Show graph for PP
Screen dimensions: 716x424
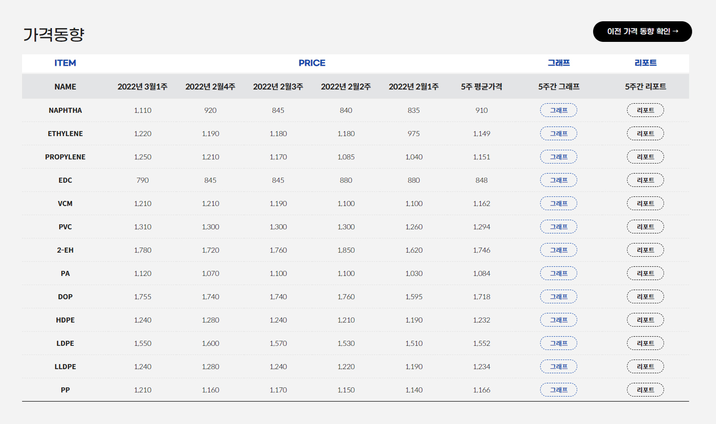(x=559, y=390)
